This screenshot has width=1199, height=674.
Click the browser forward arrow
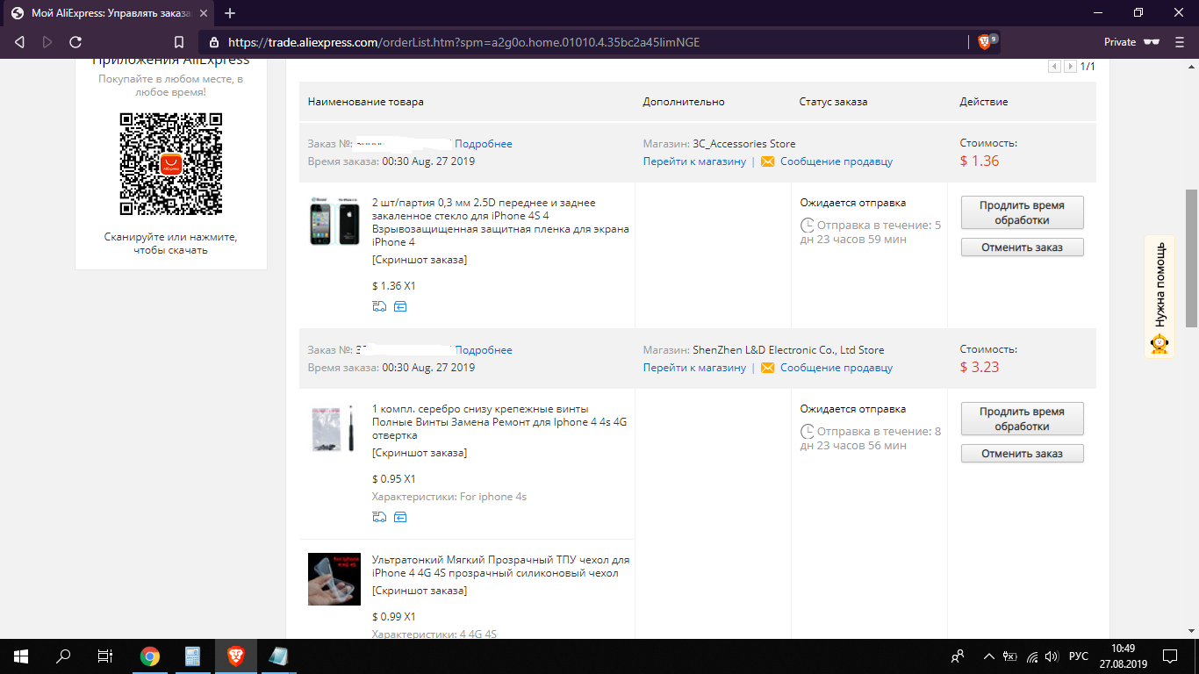point(47,42)
